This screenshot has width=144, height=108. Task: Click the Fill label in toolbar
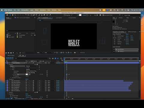78,15
